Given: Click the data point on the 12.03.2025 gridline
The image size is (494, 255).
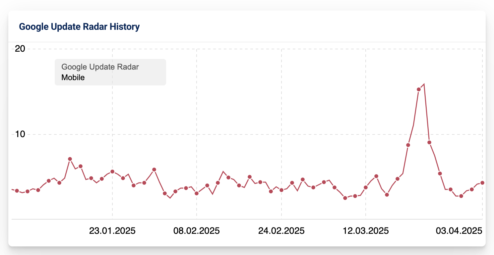Looking at the screenshot, I should 366,187.
